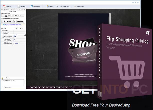153x110 pixels.
Task: Click the Language button
Action: pos(20,21)
